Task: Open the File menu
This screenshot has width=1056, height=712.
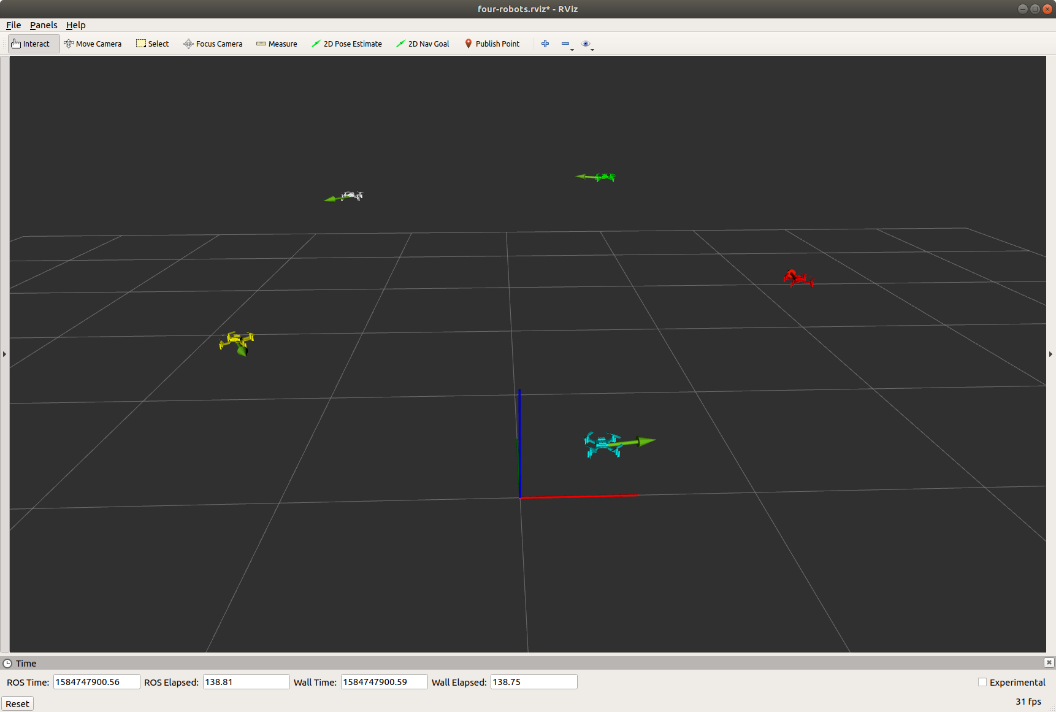Action: tap(13, 25)
